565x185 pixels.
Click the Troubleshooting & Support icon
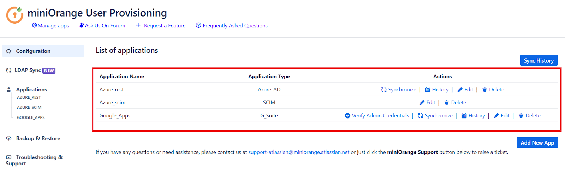tap(9, 157)
